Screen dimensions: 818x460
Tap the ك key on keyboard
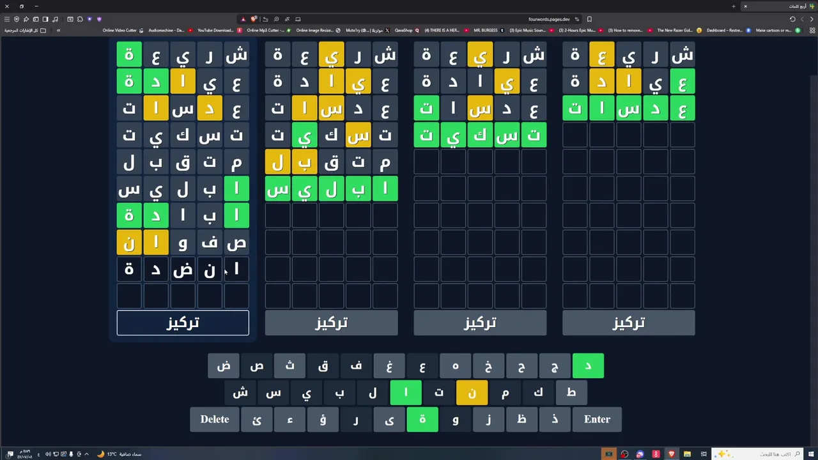tap(538, 393)
